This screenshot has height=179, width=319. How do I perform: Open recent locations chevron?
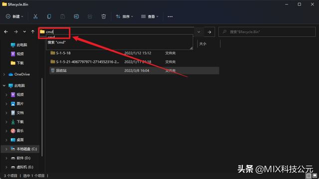coord(24,32)
